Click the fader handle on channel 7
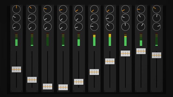Viewport: 173px width, 97px height. click(x=110, y=61)
